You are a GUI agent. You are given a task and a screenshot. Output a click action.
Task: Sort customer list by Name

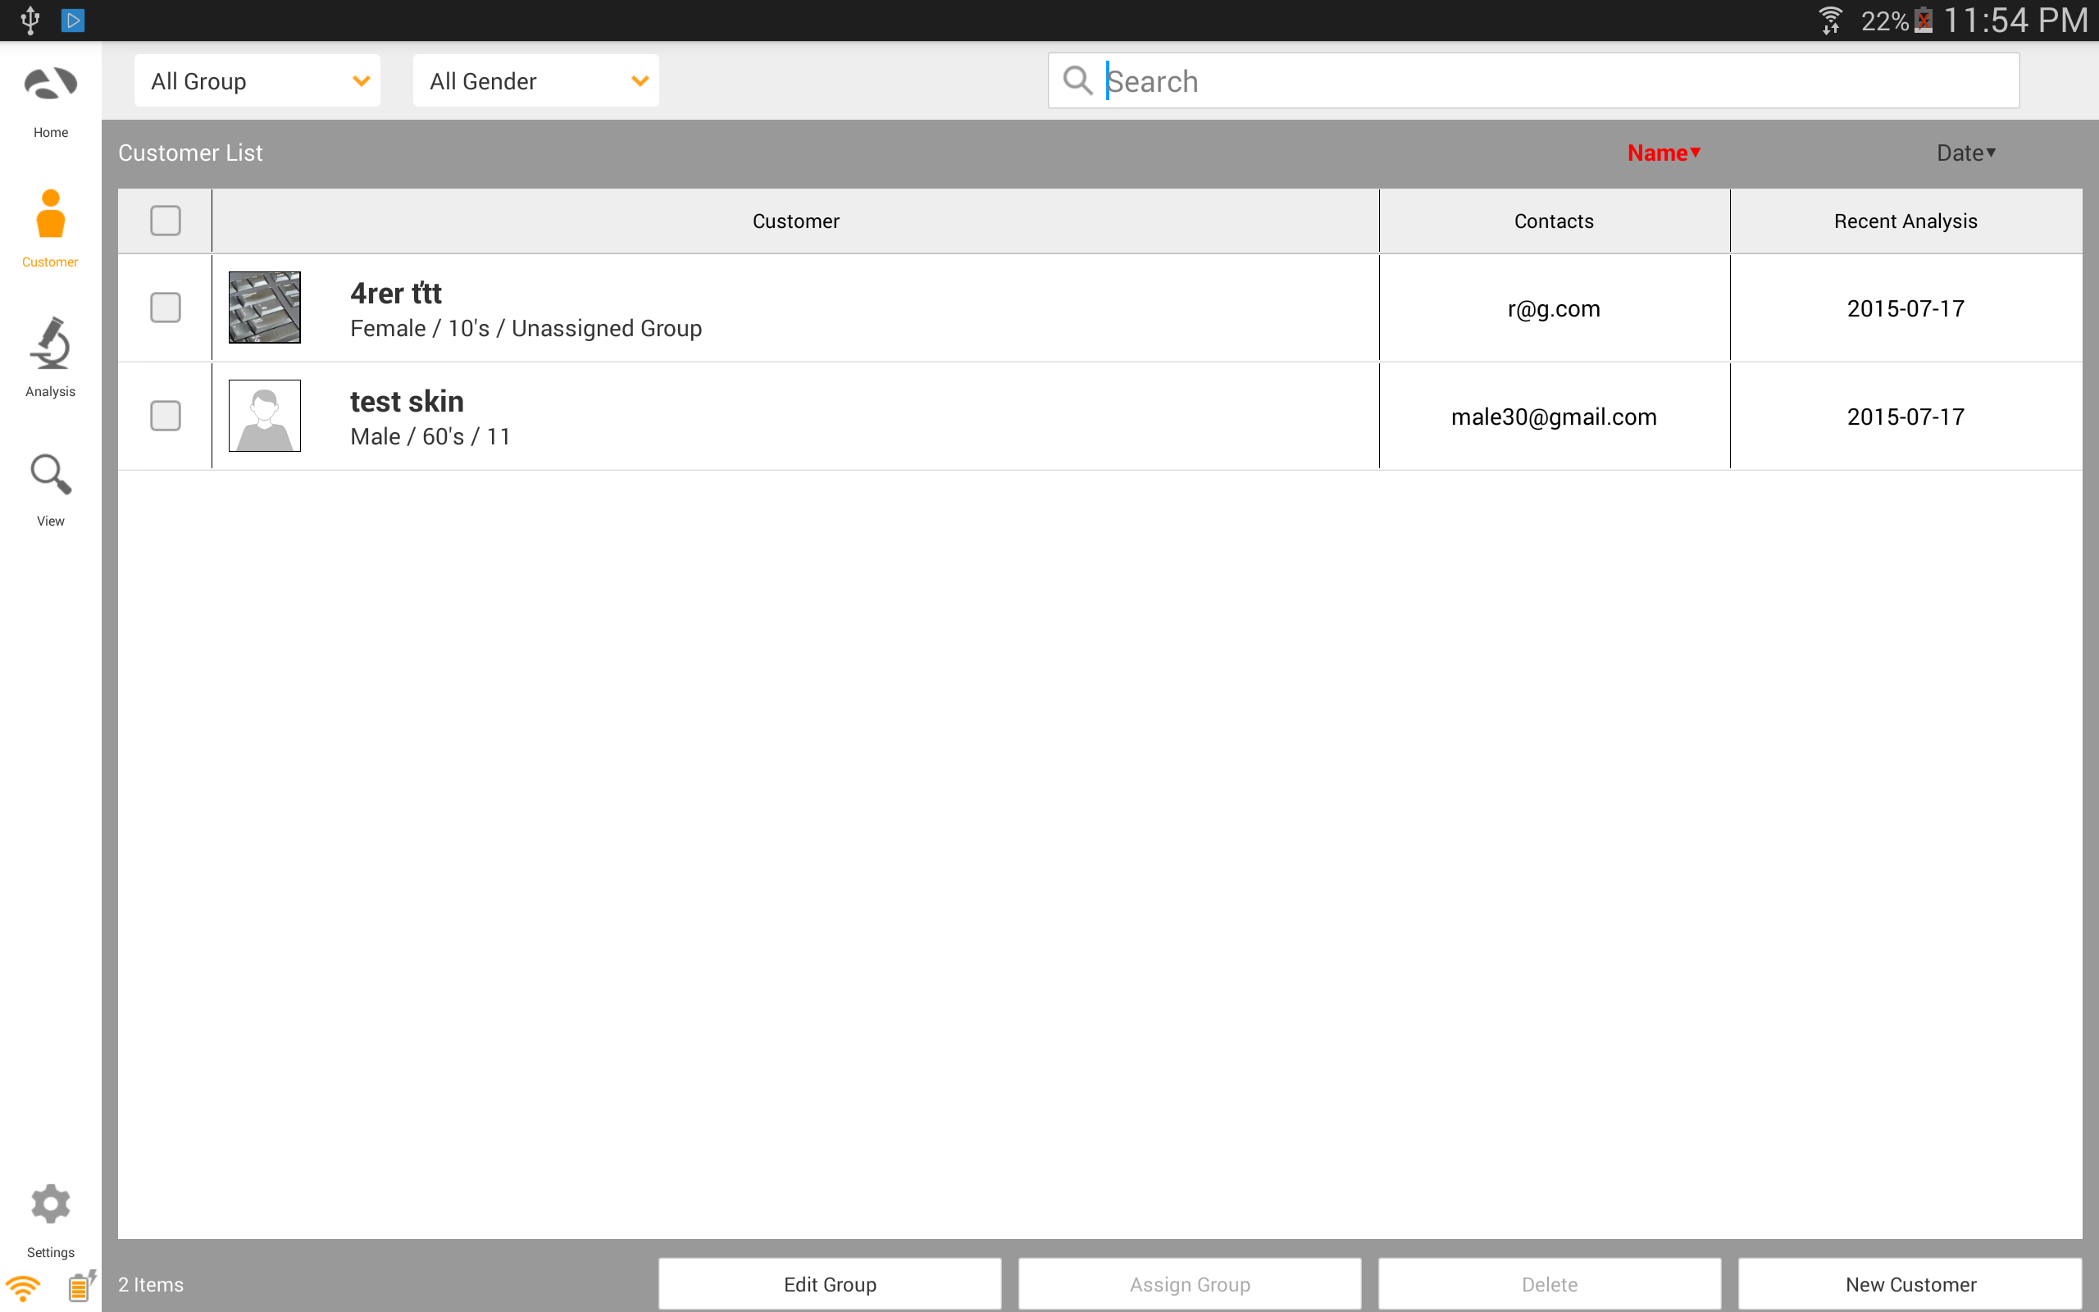pyautogui.click(x=1664, y=153)
